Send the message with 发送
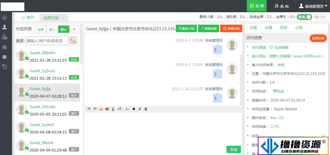330x155 pixels. pyautogui.click(x=234, y=149)
